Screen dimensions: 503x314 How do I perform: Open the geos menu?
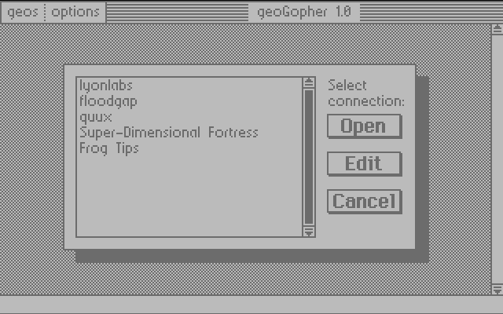tap(23, 13)
